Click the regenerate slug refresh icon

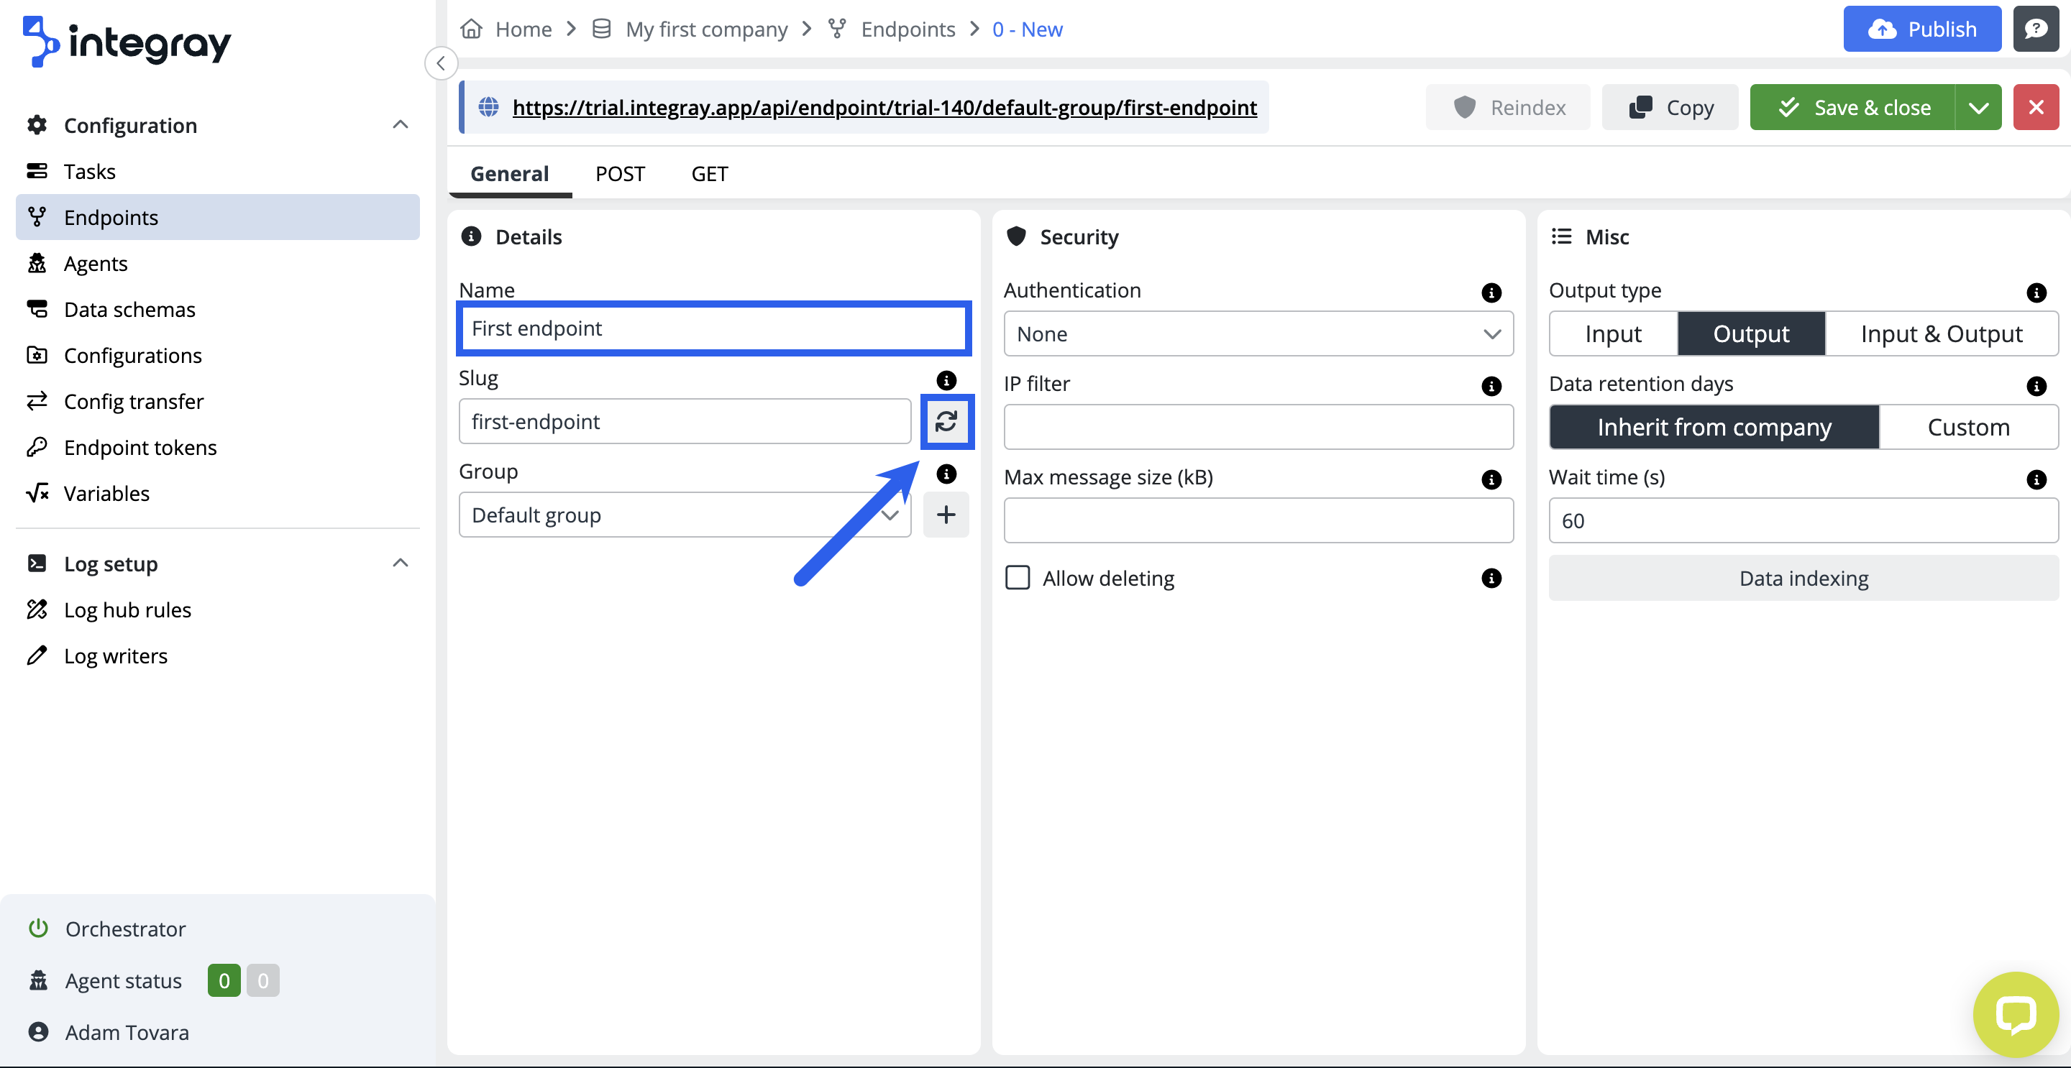click(x=946, y=421)
